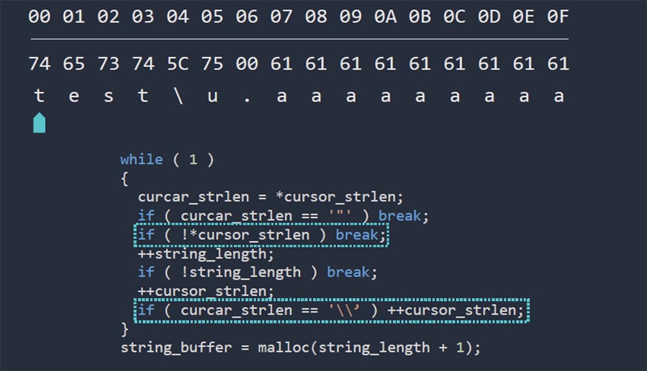
Task: Select the 0F column header
Action: click(558, 17)
